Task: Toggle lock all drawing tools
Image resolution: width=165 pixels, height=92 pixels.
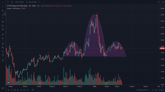Action: click(x=3, y=51)
